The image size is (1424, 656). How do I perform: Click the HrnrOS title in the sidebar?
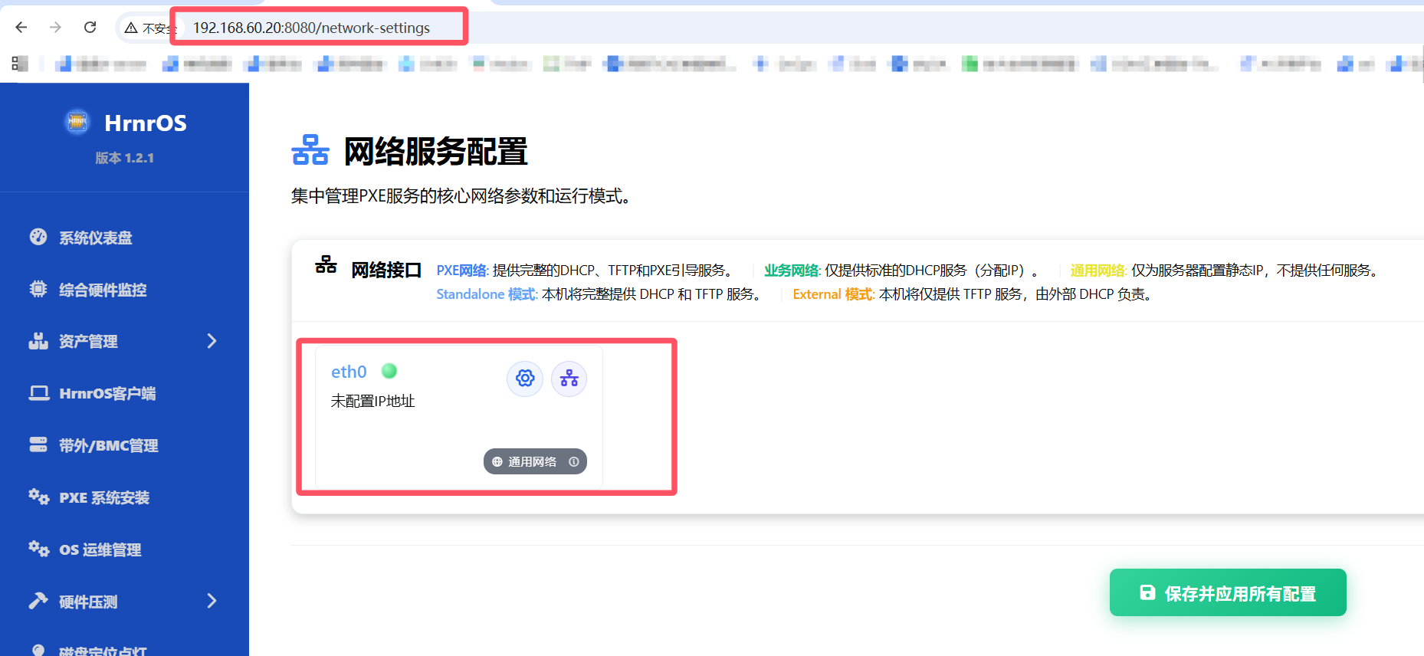(146, 123)
